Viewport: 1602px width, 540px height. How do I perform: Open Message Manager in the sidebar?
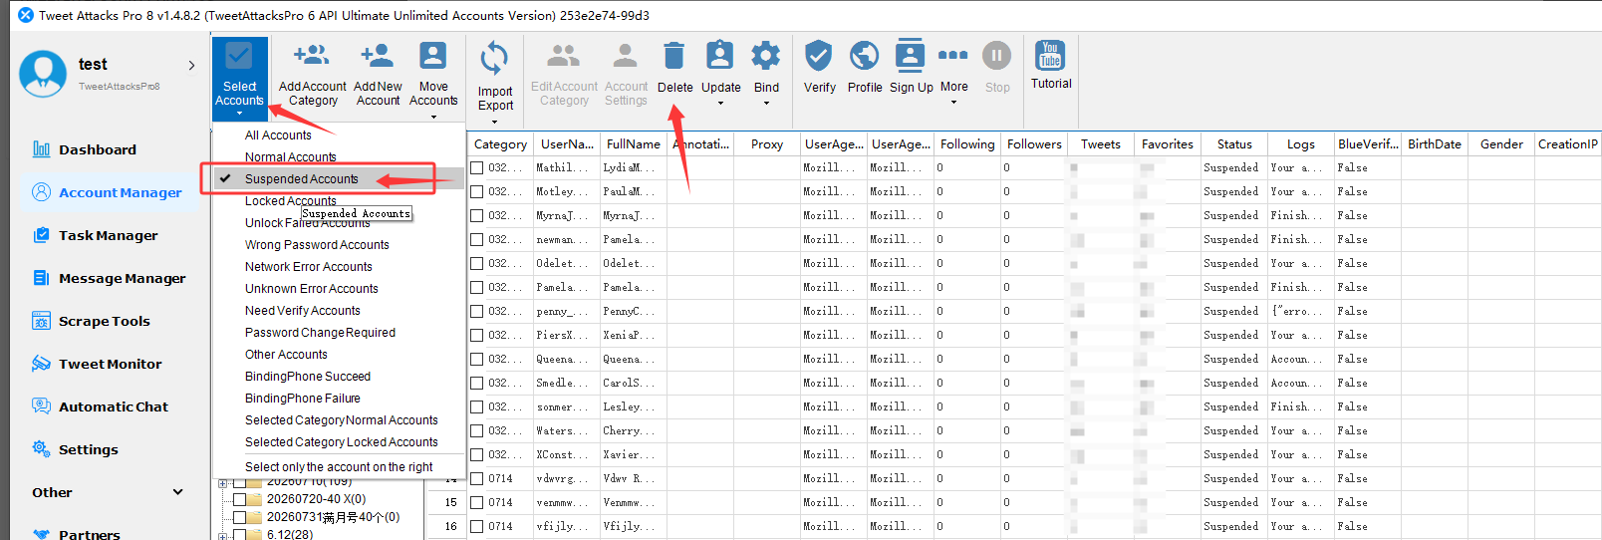click(x=110, y=278)
